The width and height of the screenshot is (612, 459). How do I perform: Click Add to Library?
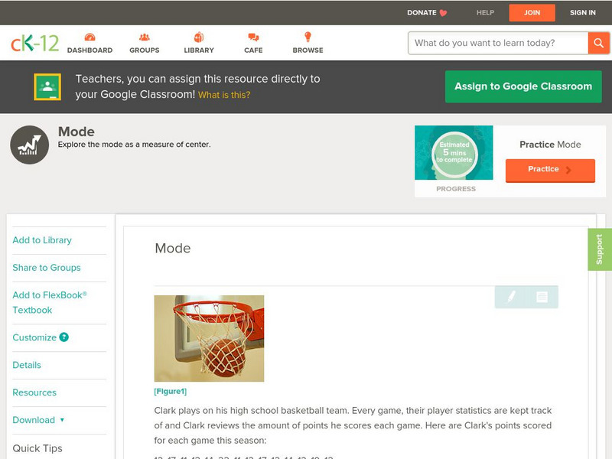pyautogui.click(x=42, y=240)
